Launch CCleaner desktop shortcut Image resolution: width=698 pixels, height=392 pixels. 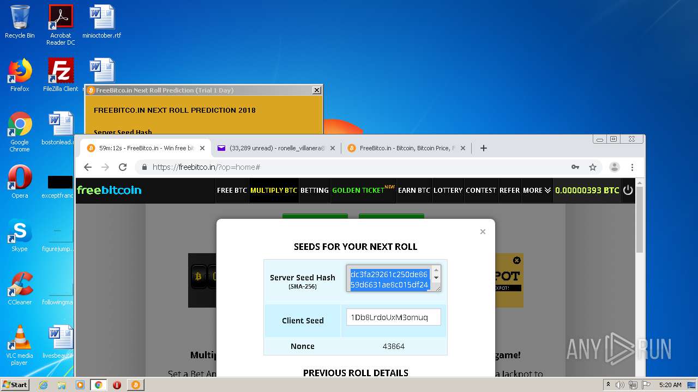[x=20, y=289]
